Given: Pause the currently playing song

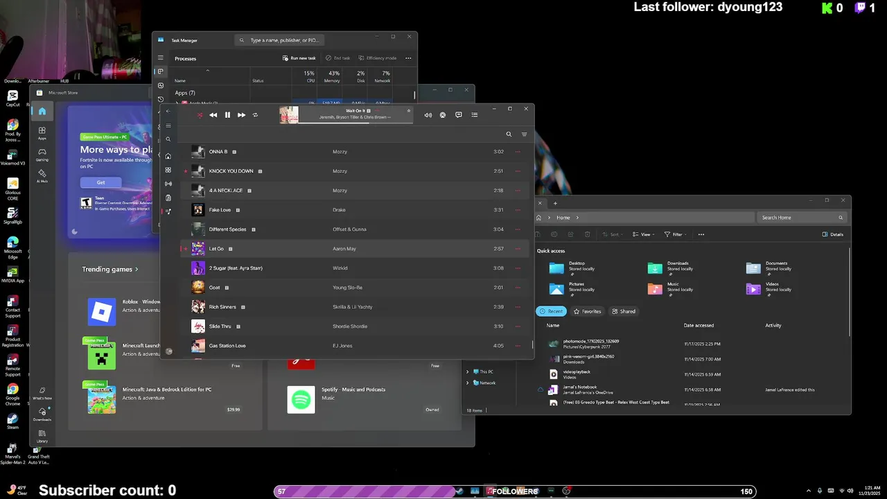Looking at the screenshot, I should pyautogui.click(x=227, y=115).
